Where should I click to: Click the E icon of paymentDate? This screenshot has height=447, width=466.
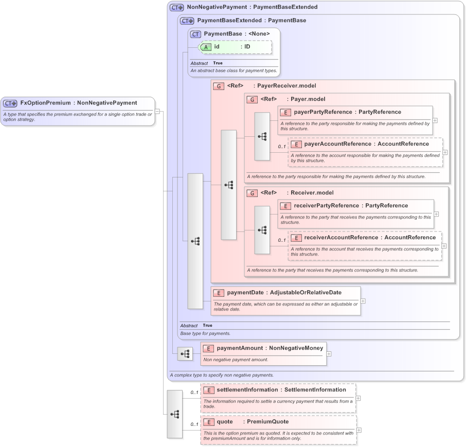pos(219,293)
